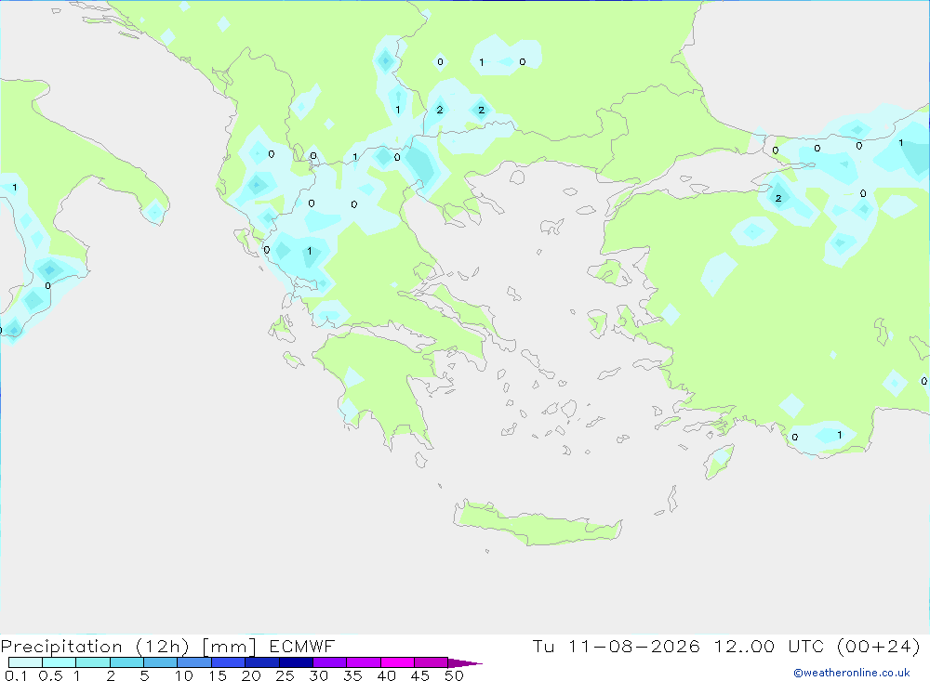
Task: Pick the 20–25 mm dark blue swatch
Action: pos(261,662)
